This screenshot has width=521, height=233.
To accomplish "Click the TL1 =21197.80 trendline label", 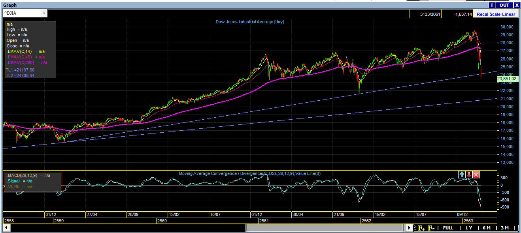I will (x=20, y=70).
